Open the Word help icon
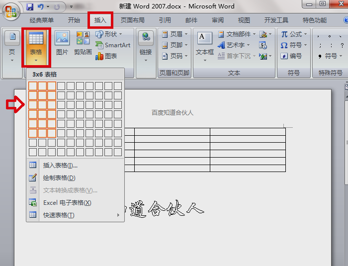This screenshot has height=266, width=348. coord(346,20)
